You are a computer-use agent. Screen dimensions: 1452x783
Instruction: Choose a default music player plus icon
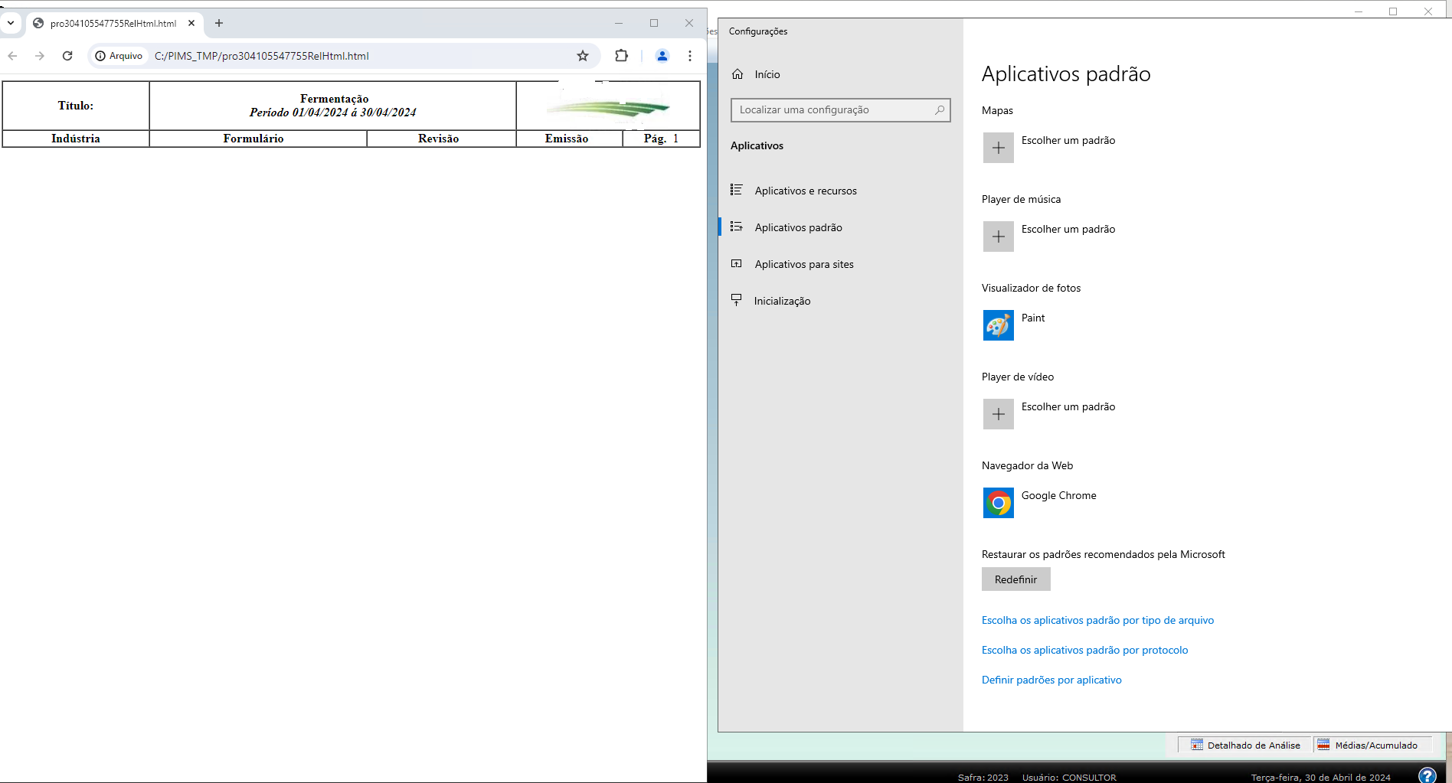point(999,237)
